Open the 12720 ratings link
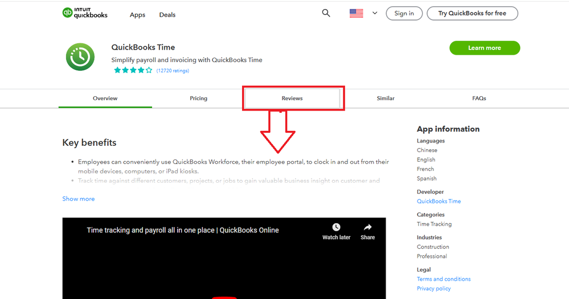This screenshot has width=569, height=299. [x=173, y=71]
